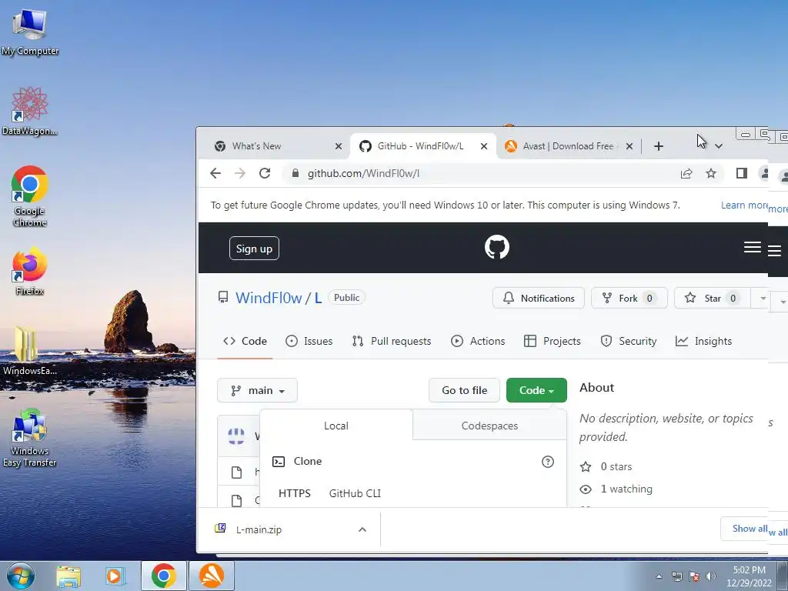
Task: Click the Sign up button
Action: [x=254, y=249]
